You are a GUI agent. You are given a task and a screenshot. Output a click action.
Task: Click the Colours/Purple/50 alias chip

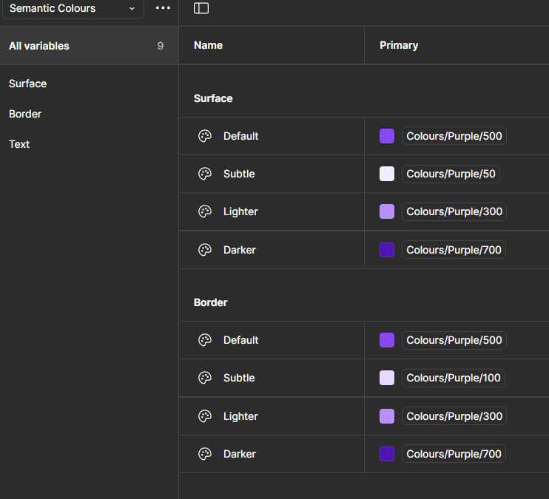[x=451, y=174]
